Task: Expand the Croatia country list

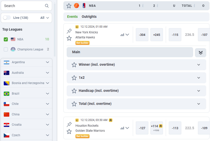Action: (48, 125)
